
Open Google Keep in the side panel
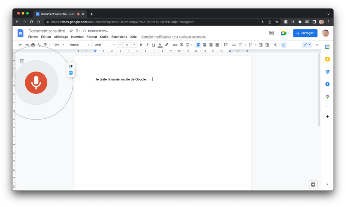tap(327, 59)
